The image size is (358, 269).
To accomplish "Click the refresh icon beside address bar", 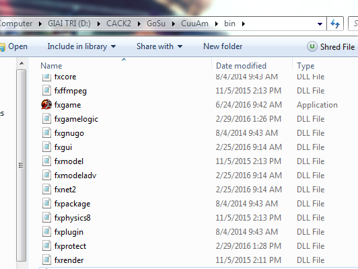I will (335, 24).
